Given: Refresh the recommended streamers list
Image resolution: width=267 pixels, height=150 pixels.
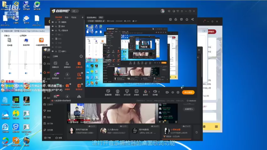Looking at the screenshot, I should pyautogui.click(x=197, y=132).
